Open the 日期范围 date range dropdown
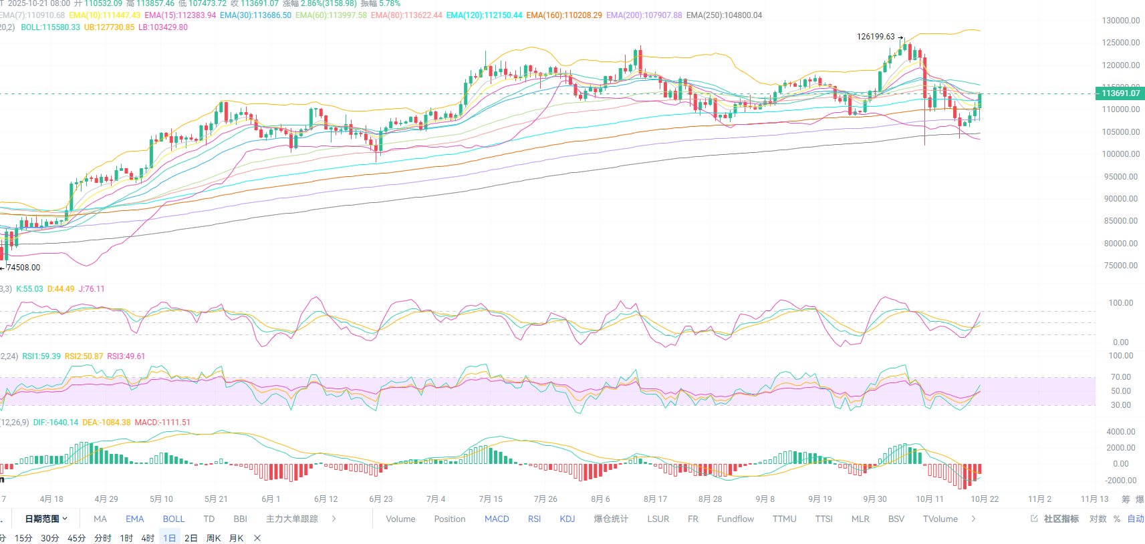This screenshot has height=544, width=1145. 46,519
